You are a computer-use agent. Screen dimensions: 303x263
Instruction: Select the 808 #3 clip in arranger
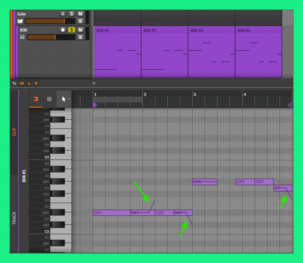[x=211, y=52]
